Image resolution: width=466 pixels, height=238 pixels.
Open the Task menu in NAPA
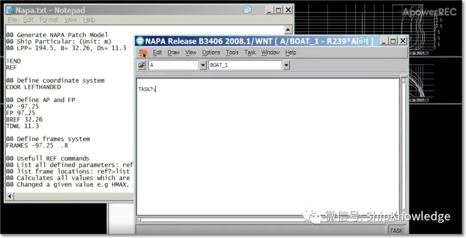pos(250,53)
